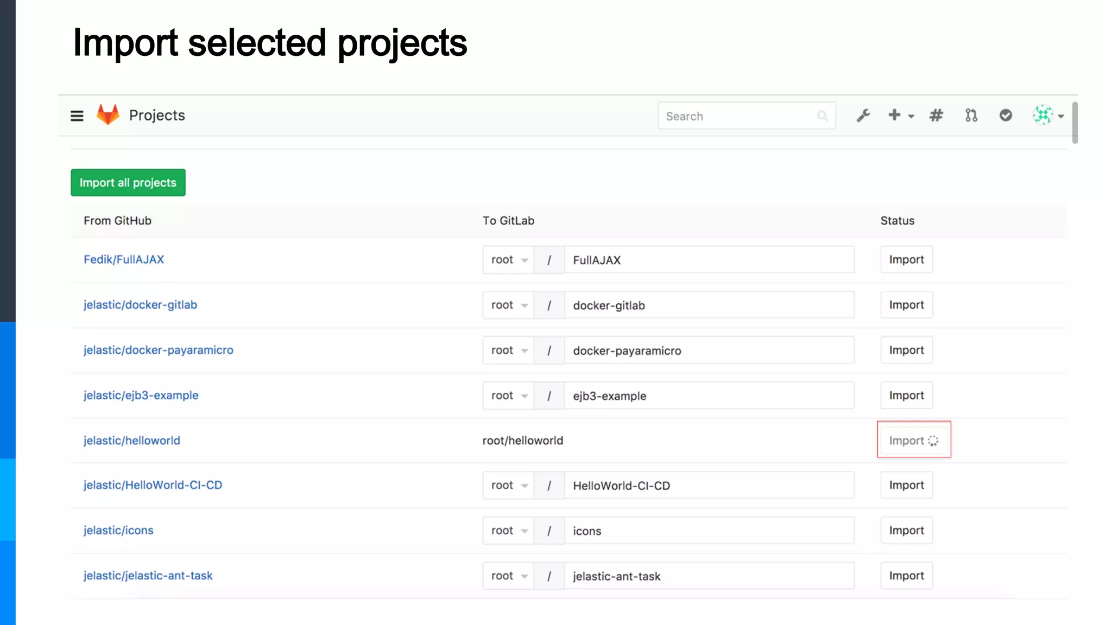Open the Fedik/FullAJAX repository link
The height and width of the screenshot is (625, 1112).
pyautogui.click(x=124, y=259)
